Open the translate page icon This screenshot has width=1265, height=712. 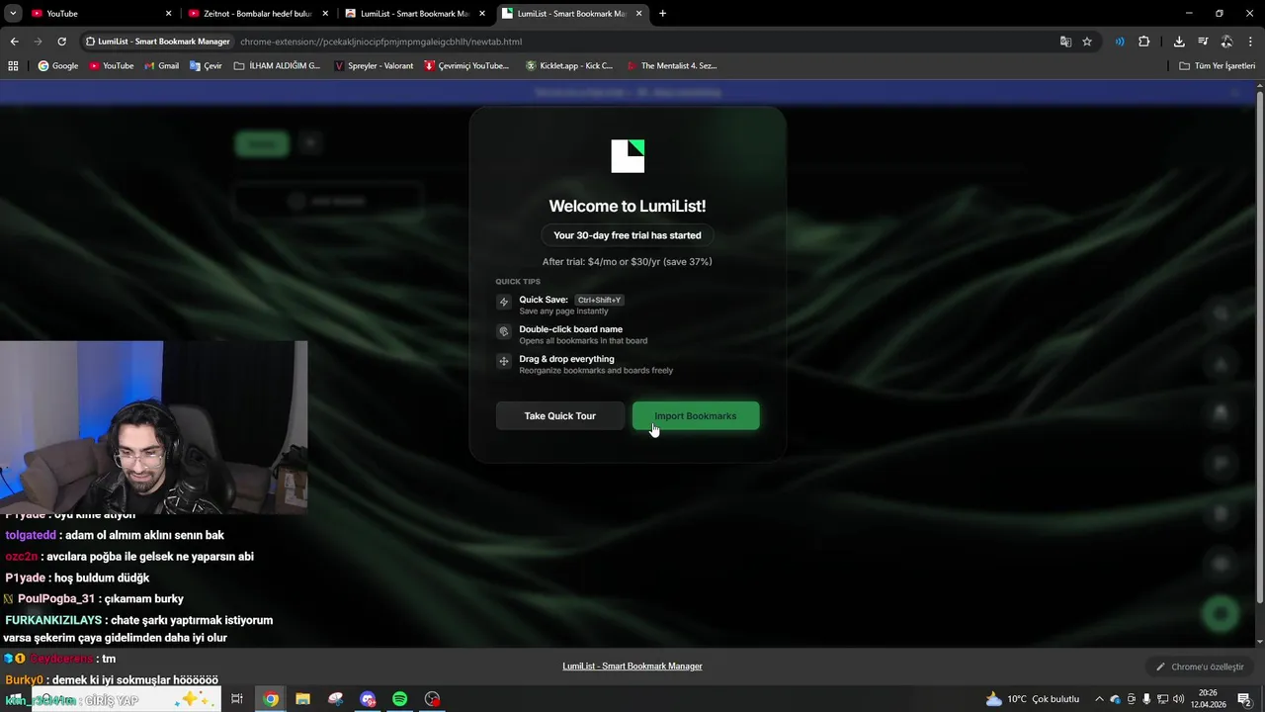click(x=1065, y=42)
